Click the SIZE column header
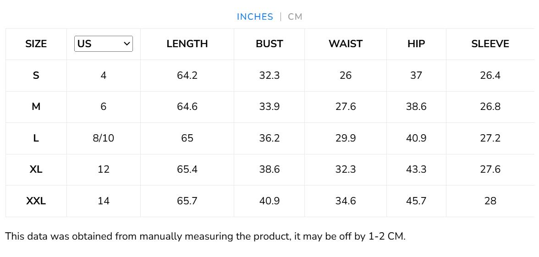 coord(36,44)
